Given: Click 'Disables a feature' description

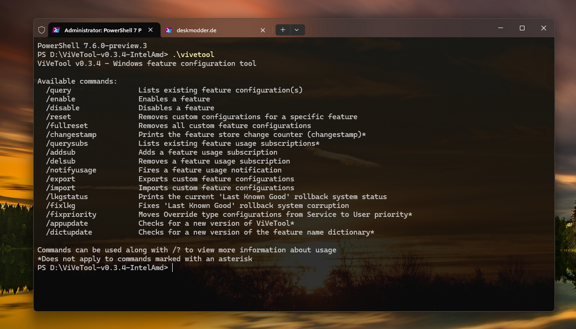Looking at the screenshot, I should (x=176, y=108).
